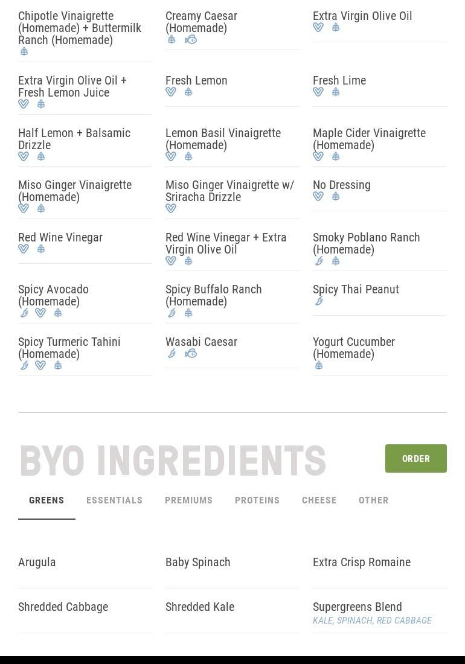Select the Proteins tab
The width and height of the screenshot is (465, 664).
click(257, 500)
